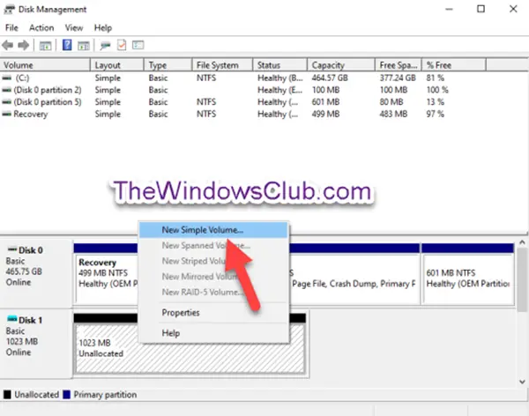Select Help in the context menu

[x=213, y=333]
